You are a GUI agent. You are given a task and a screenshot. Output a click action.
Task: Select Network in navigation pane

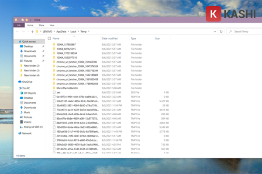pos(27,133)
